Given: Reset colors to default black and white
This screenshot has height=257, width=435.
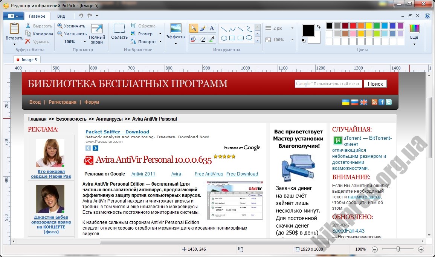Looking at the screenshot, I should [x=304, y=41].
